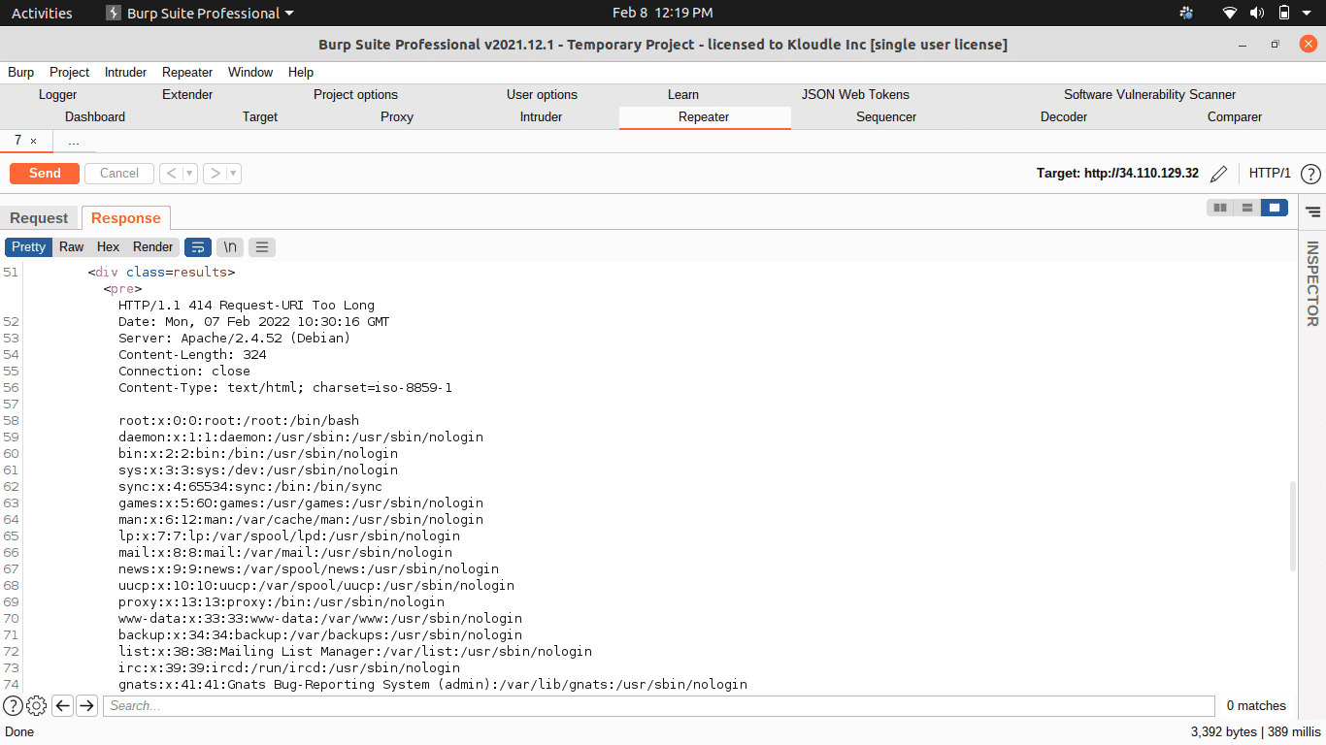Switch to the Intruder tool tab

click(x=542, y=117)
